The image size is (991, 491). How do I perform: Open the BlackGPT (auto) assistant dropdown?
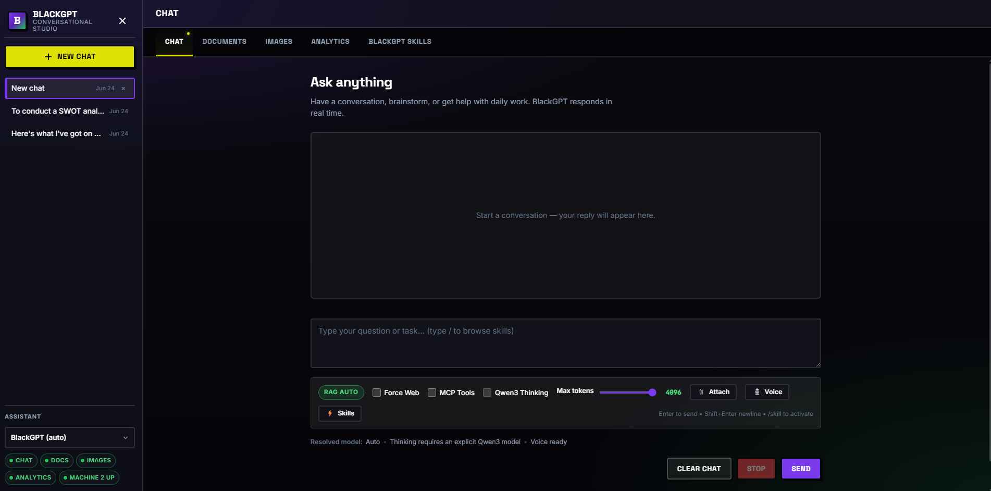[x=70, y=438]
